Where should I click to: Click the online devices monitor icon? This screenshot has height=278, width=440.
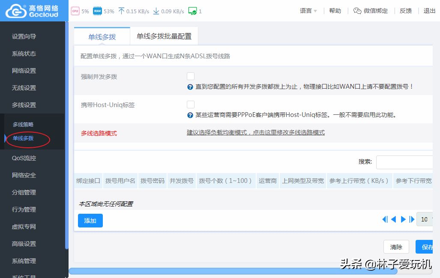click(x=192, y=11)
